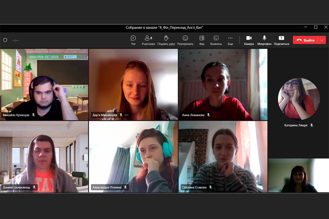Leave the meeting with Выйти
This screenshot has width=329, height=219.
305,40
